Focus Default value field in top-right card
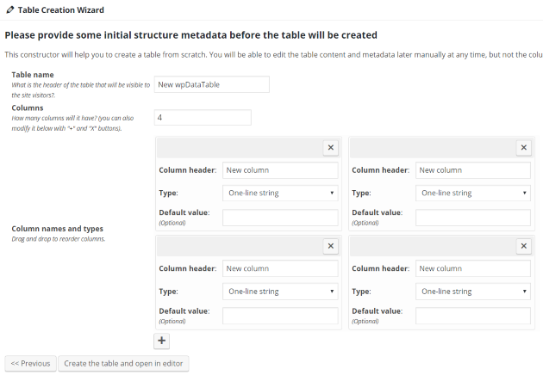The image size is (543, 375). click(x=473, y=218)
